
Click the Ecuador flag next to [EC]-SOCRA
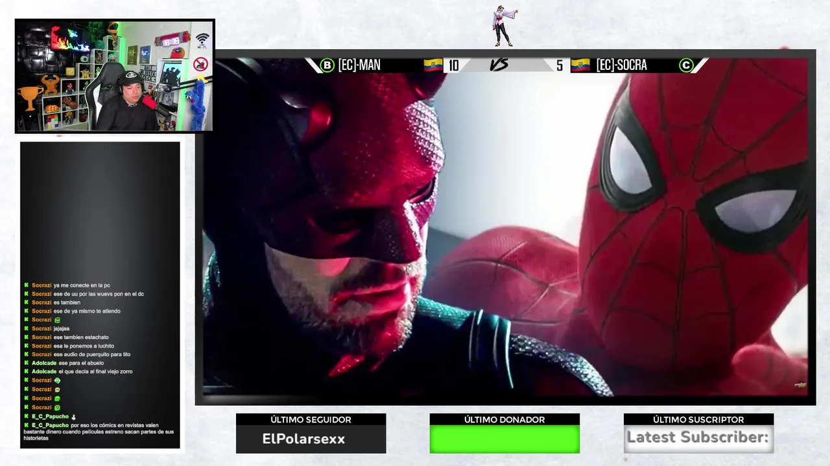click(x=580, y=65)
